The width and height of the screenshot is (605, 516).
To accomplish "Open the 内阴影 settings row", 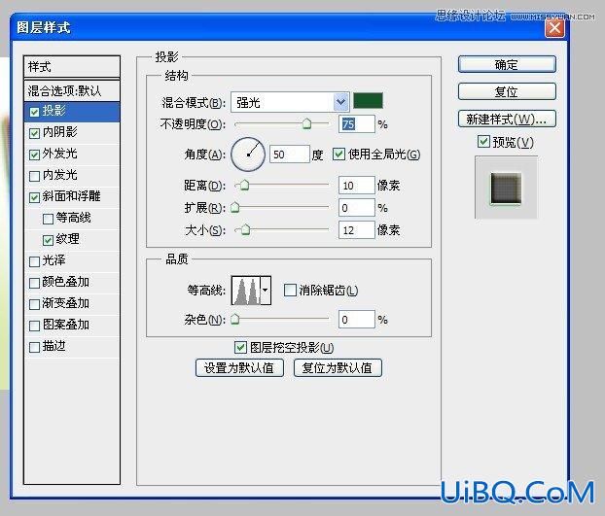I will (72, 132).
